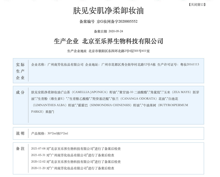Select ingredient 依兰 (CANANGA ODORATA) 花油
This screenshot has width=220, height=177.
[x=139, y=99]
